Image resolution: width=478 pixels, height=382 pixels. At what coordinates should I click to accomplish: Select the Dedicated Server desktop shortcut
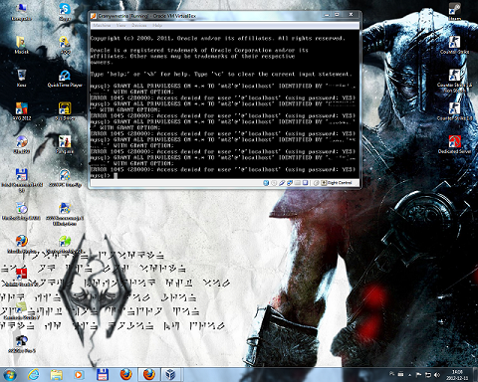point(454,144)
